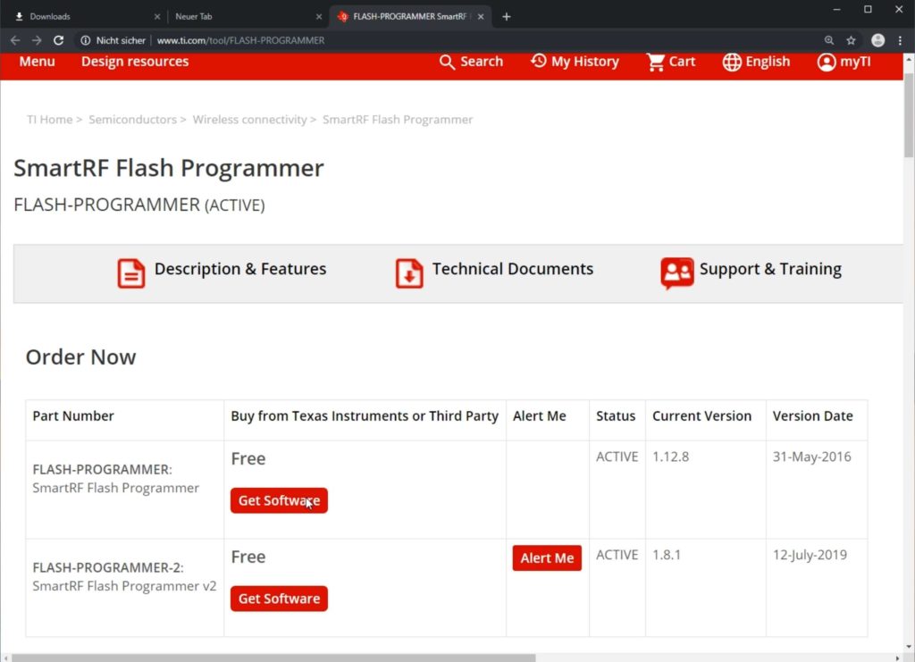Click the Search label in the header
The image size is (915, 662).
tap(482, 62)
